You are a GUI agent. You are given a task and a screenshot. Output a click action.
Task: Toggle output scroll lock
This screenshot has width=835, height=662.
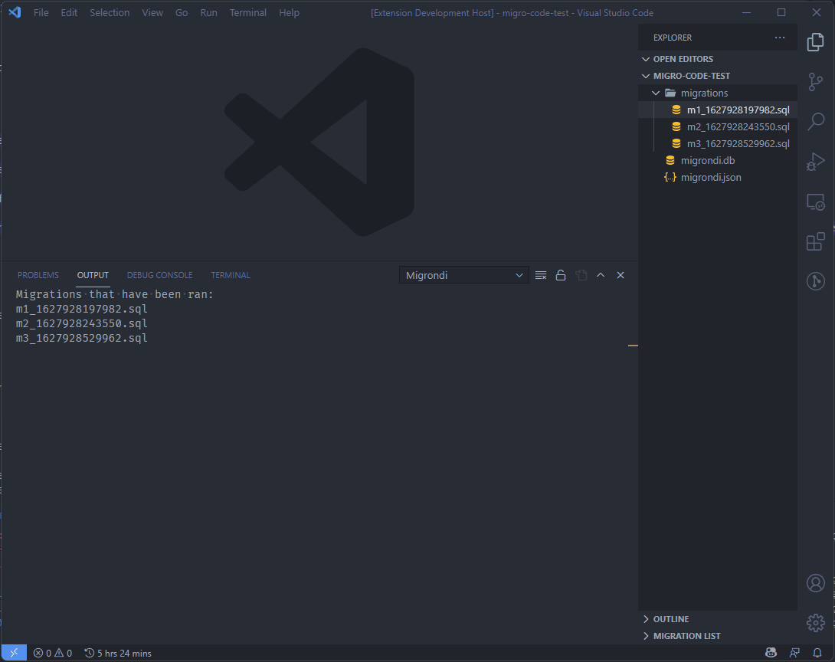561,275
